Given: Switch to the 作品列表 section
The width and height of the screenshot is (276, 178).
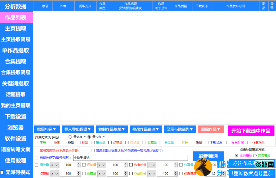Looking at the screenshot, I should 16,17.
